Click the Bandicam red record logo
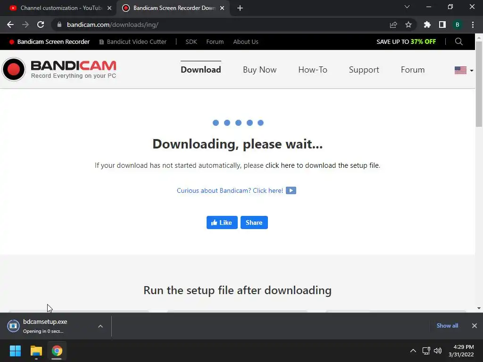The height and width of the screenshot is (362, 483). [14, 69]
